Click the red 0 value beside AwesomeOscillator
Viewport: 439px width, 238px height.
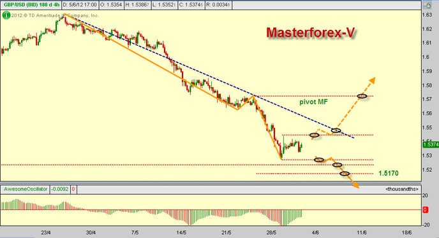click(73, 189)
